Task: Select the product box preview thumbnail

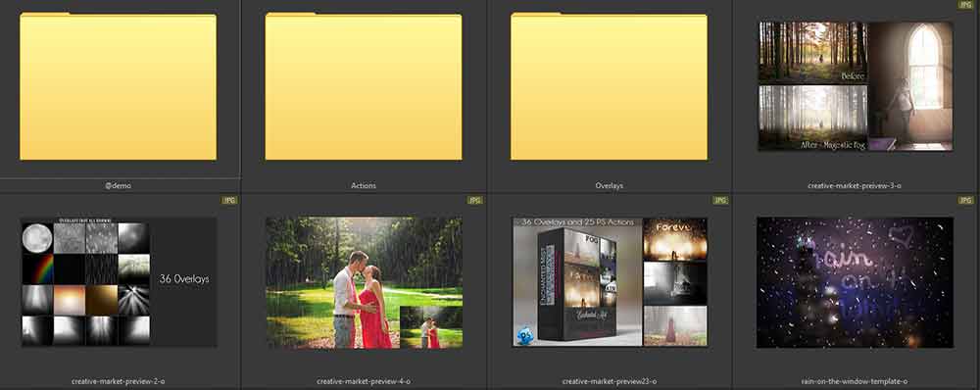Action: pos(610,282)
